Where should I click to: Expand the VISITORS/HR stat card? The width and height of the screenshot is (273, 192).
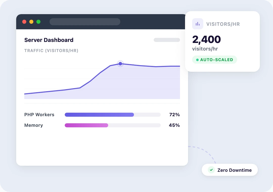tap(223, 41)
